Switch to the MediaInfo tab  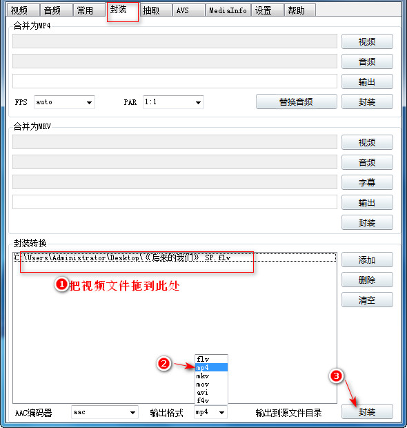point(228,10)
